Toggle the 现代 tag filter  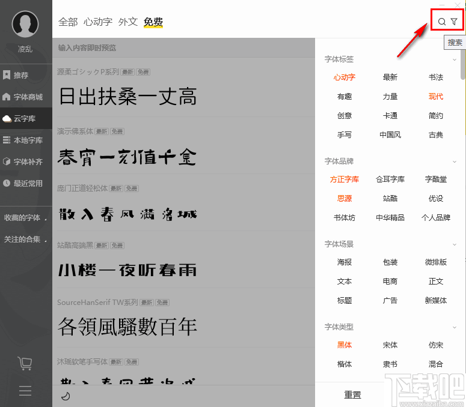point(436,97)
